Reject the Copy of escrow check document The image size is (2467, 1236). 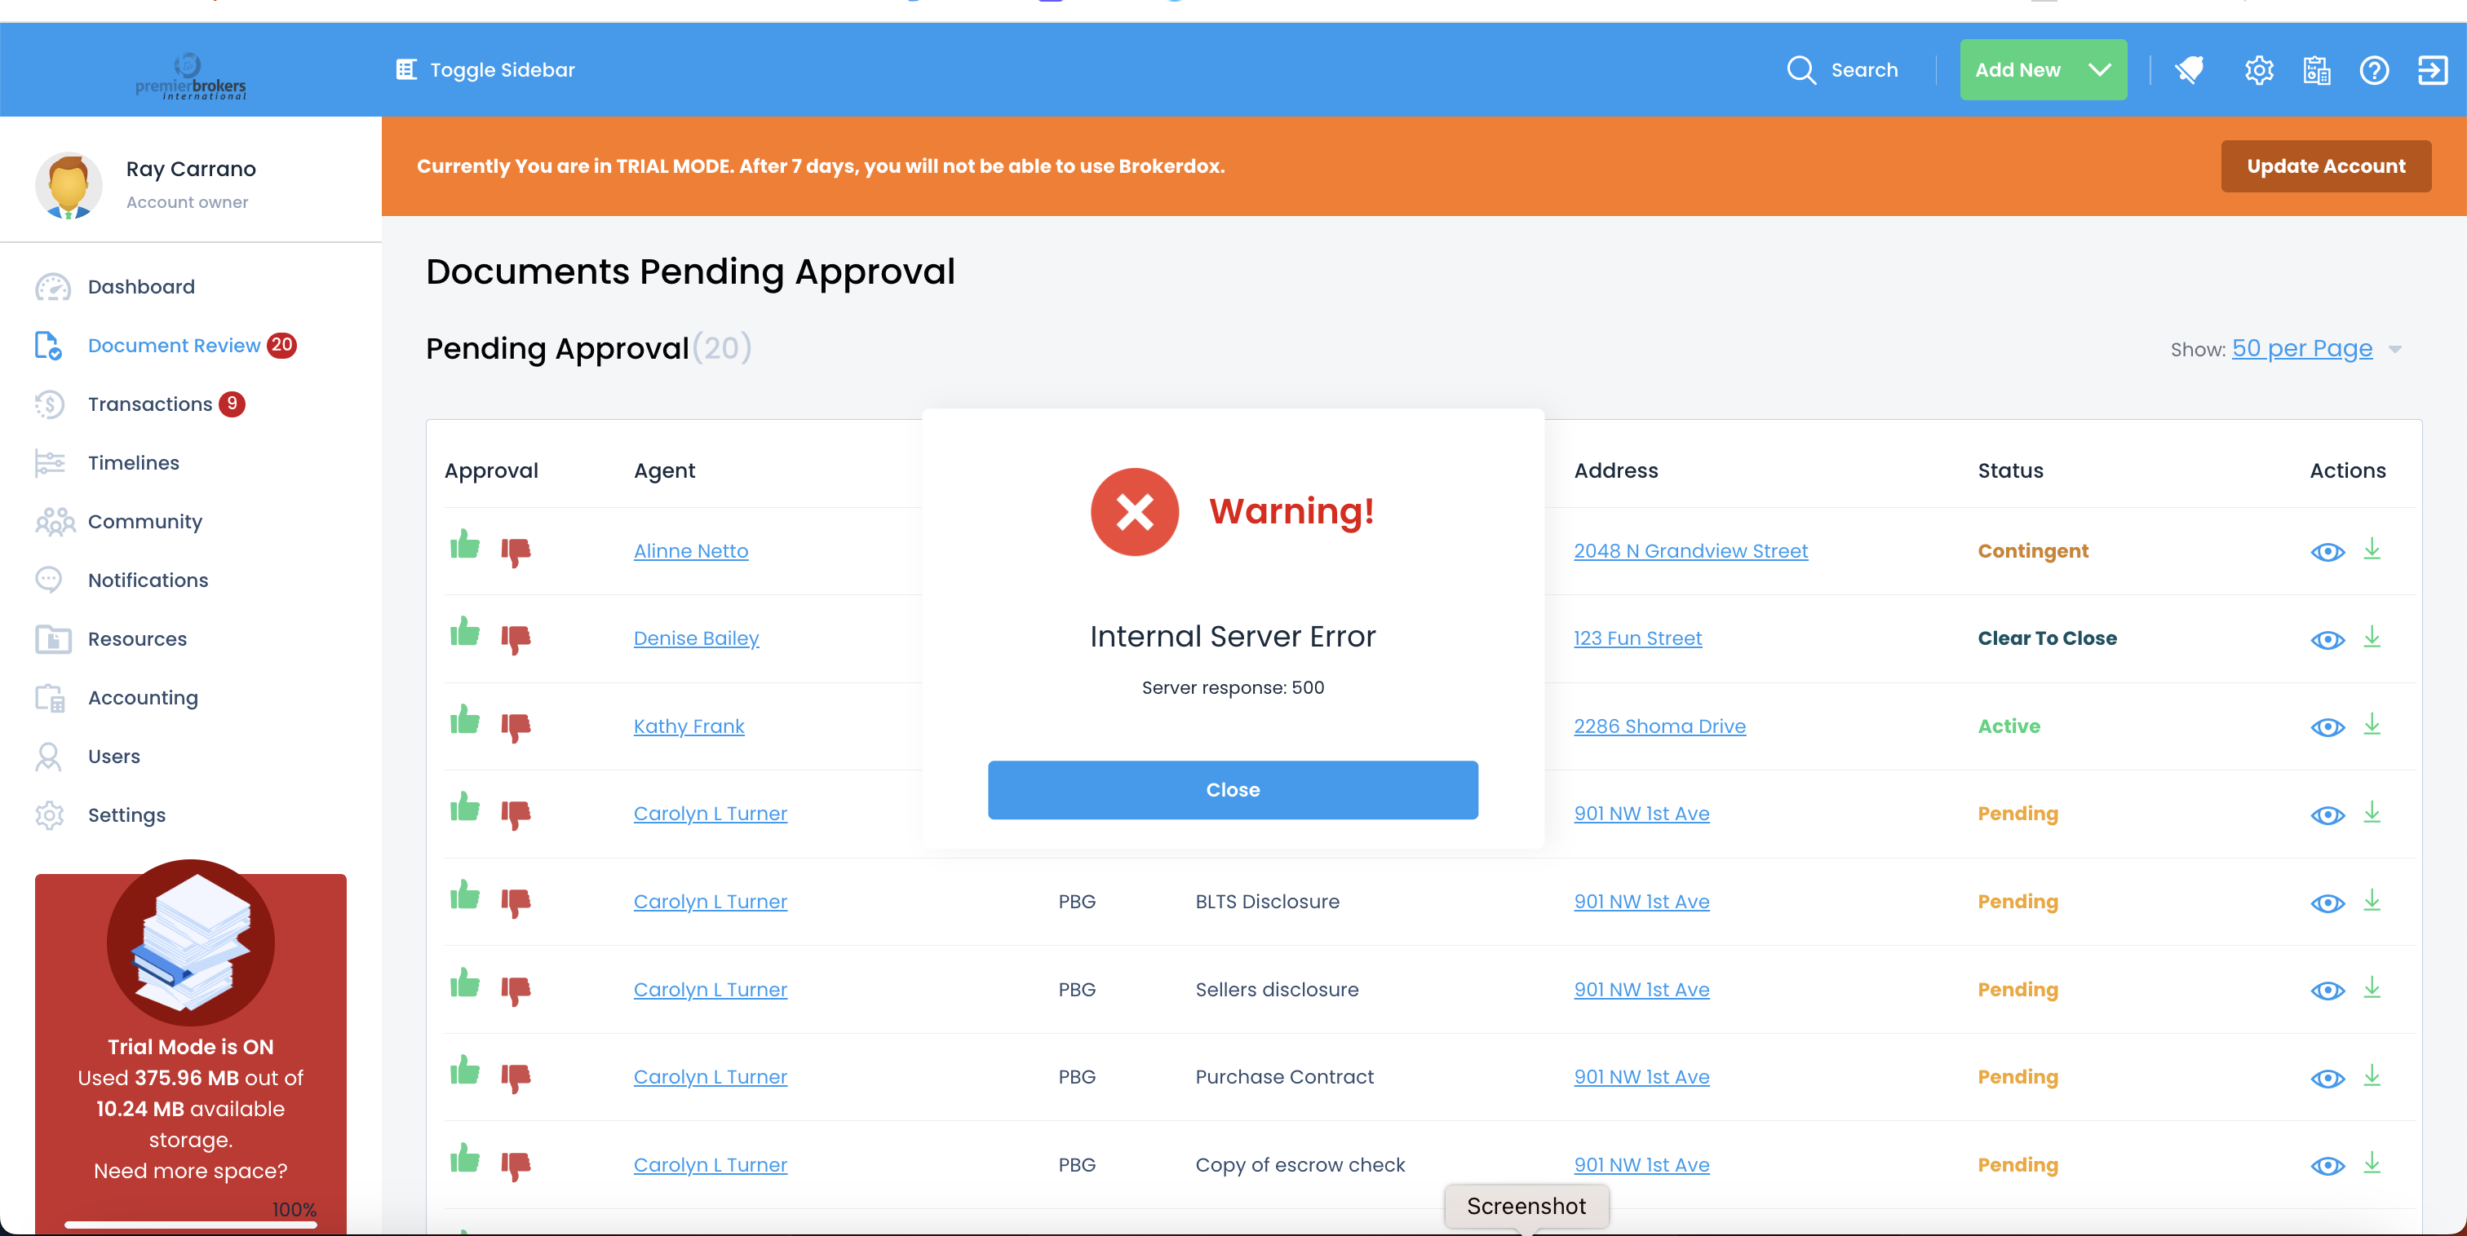[516, 1166]
